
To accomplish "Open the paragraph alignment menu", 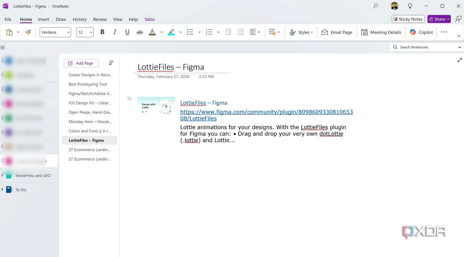I will [x=255, y=32].
